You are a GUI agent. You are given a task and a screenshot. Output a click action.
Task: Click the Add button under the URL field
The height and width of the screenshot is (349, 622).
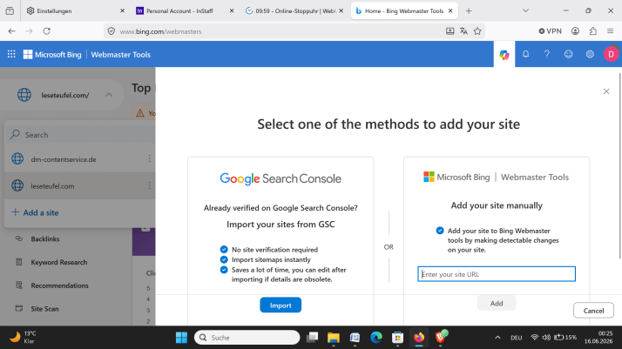497,304
